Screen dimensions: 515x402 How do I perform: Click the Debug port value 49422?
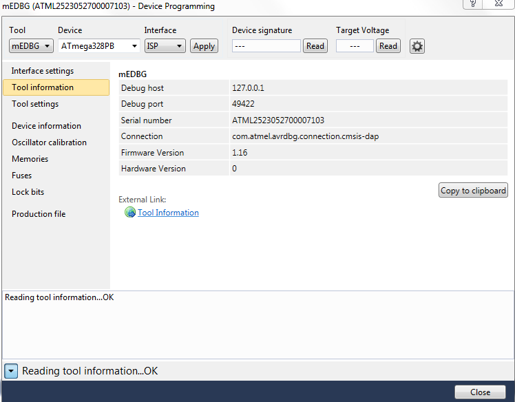[243, 104]
